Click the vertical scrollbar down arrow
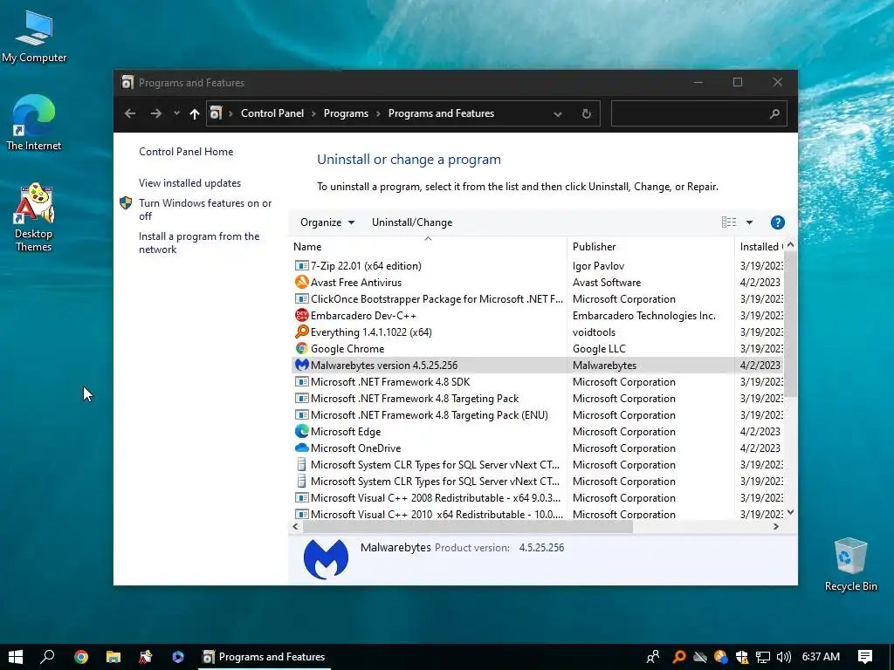This screenshot has height=670, width=894. click(x=790, y=512)
